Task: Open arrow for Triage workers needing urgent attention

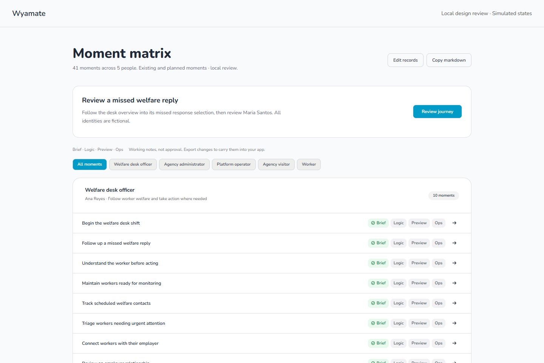Action: pos(454,323)
